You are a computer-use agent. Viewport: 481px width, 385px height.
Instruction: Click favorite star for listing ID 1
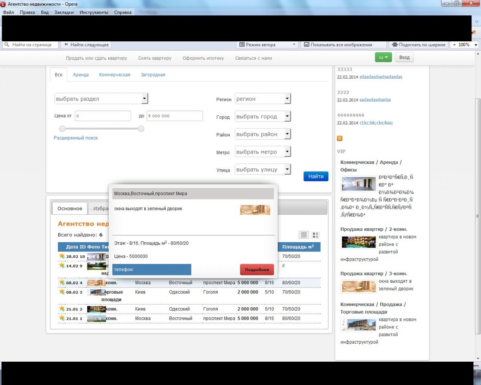coord(62,318)
